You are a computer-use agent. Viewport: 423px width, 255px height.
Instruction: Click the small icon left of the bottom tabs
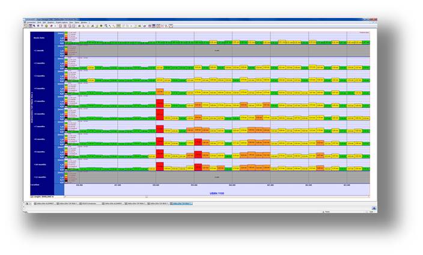click(x=26, y=203)
